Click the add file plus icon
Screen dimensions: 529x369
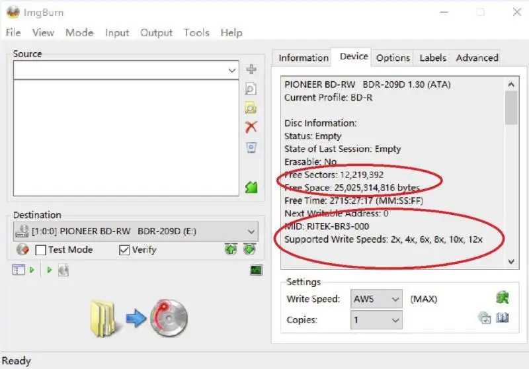coord(251,69)
